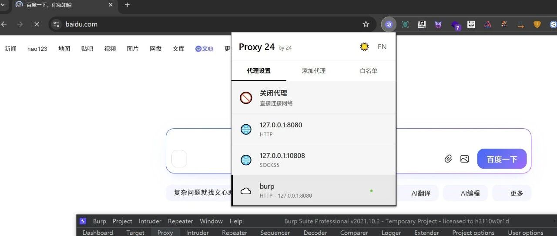This screenshot has height=236, width=557.
Task: Open the Repeater menu in Burp Suite
Action: [181, 221]
